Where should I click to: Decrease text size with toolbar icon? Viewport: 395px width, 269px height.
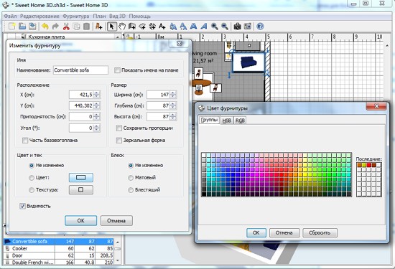pos(183,26)
